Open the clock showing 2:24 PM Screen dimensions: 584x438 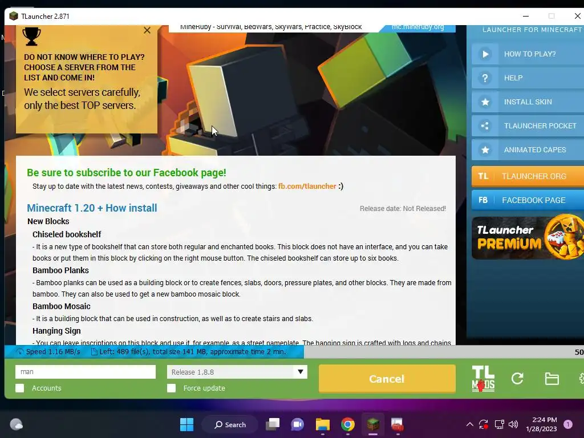coord(541,424)
